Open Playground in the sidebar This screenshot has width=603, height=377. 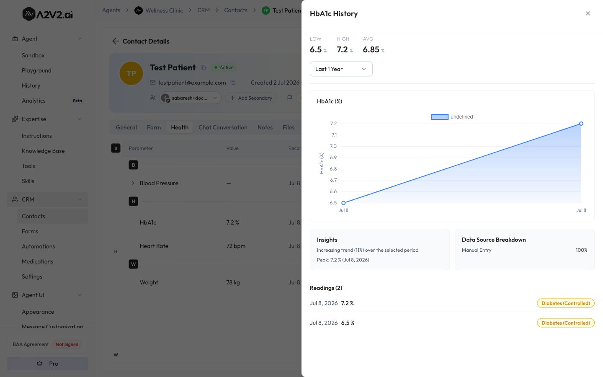(x=36, y=70)
